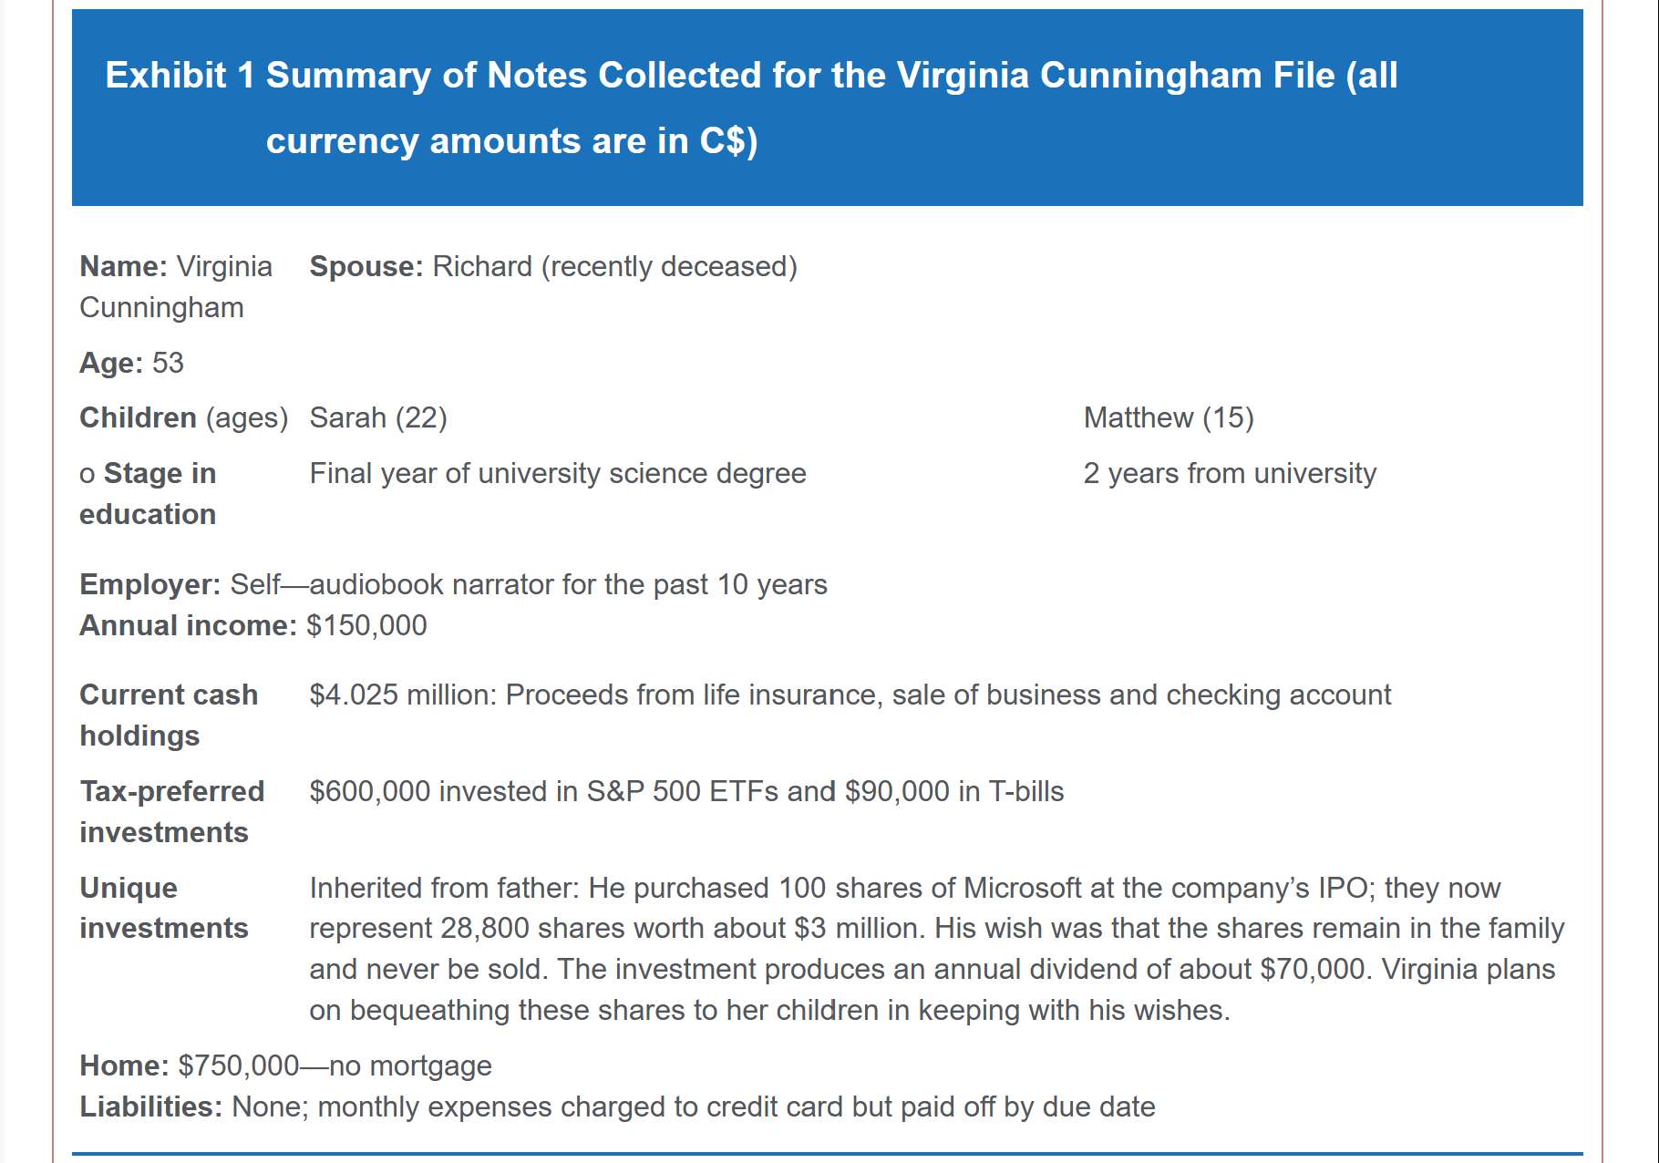Click the text 2 years from university
The image size is (1659, 1163).
[1229, 473]
